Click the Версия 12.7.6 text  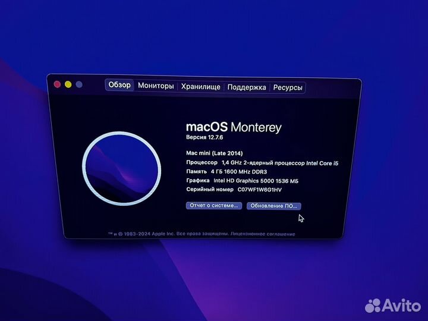point(204,137)
